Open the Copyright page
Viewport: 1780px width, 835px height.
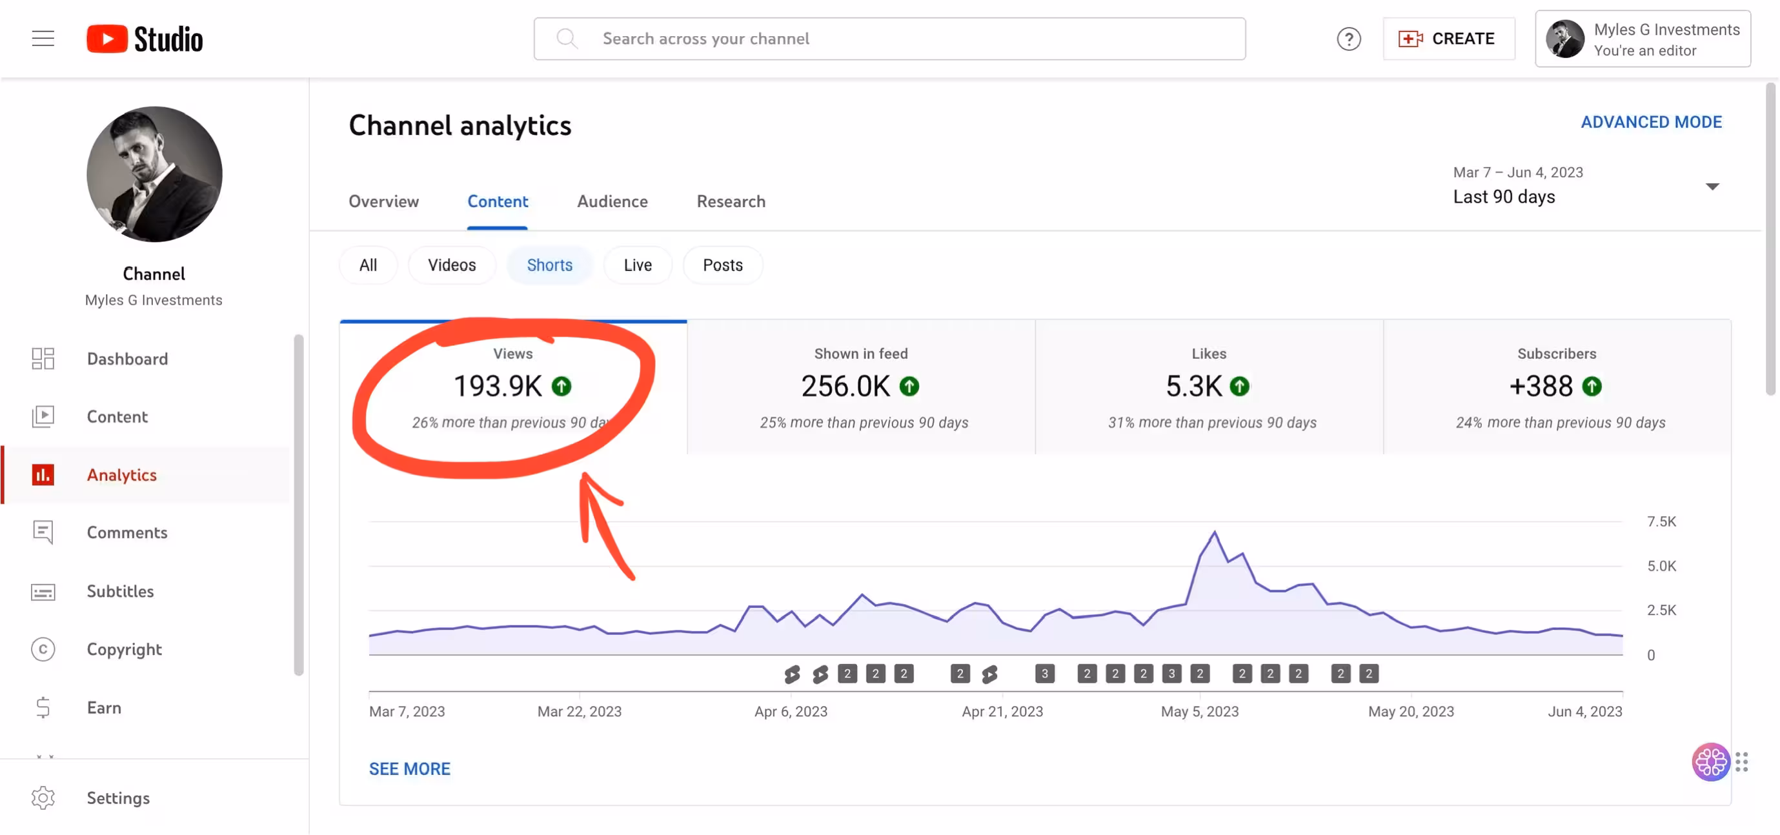click(124, 649)
